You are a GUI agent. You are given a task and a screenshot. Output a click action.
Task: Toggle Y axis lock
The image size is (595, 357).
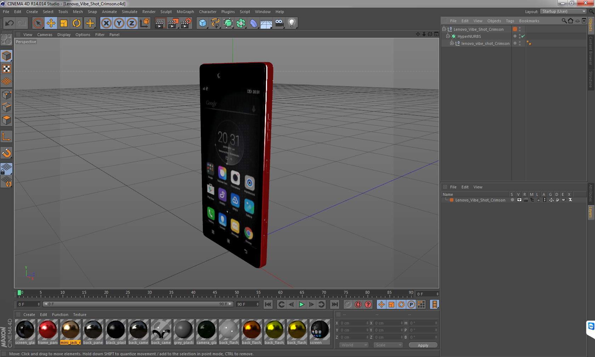(x=119, y=23)
